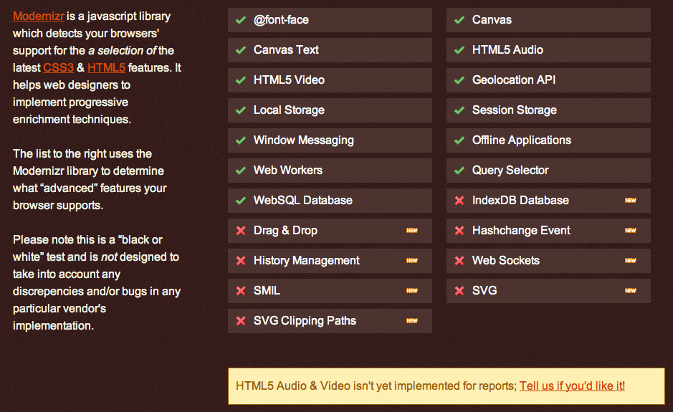Click the 'History Management' label

[307, 261]
